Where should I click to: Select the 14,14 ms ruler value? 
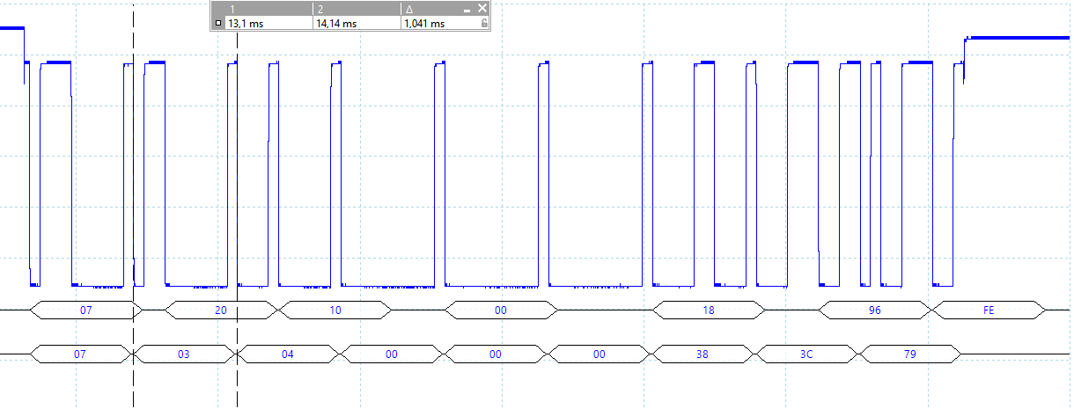click(336, 24)
